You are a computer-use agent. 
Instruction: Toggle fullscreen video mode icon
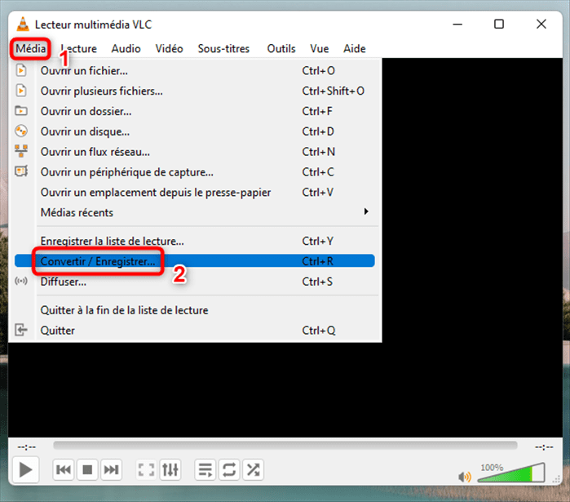point(147,469)
